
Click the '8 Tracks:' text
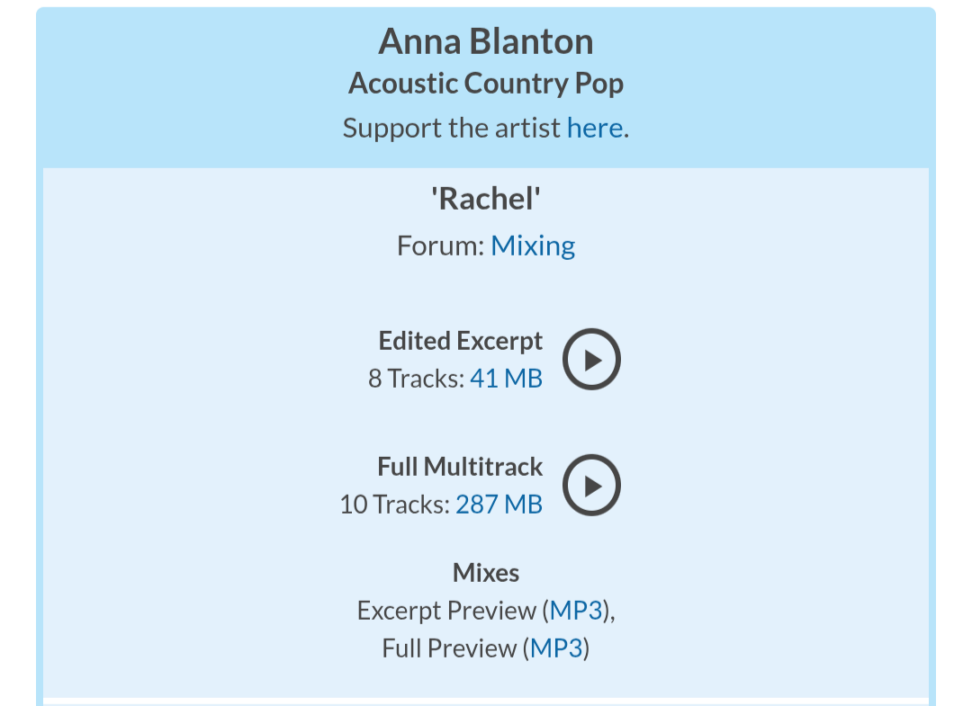point(416,379)
